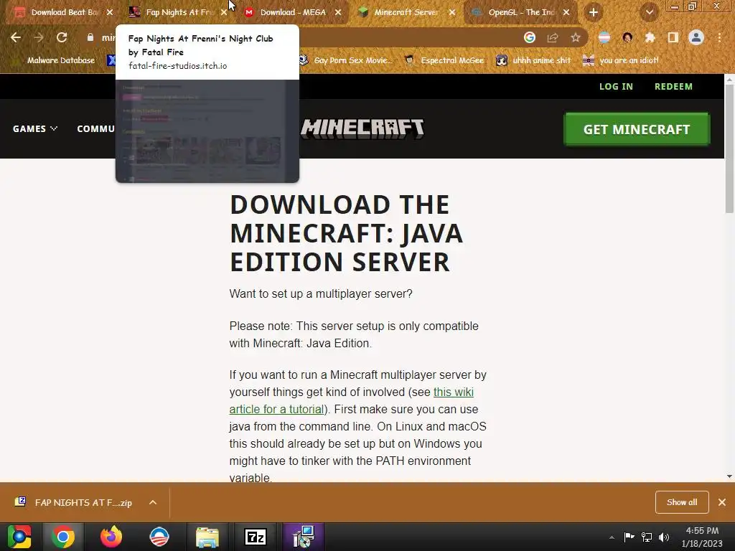Show hidden system tray icons
Screen dimensions: 735x551
click(612, 537)
